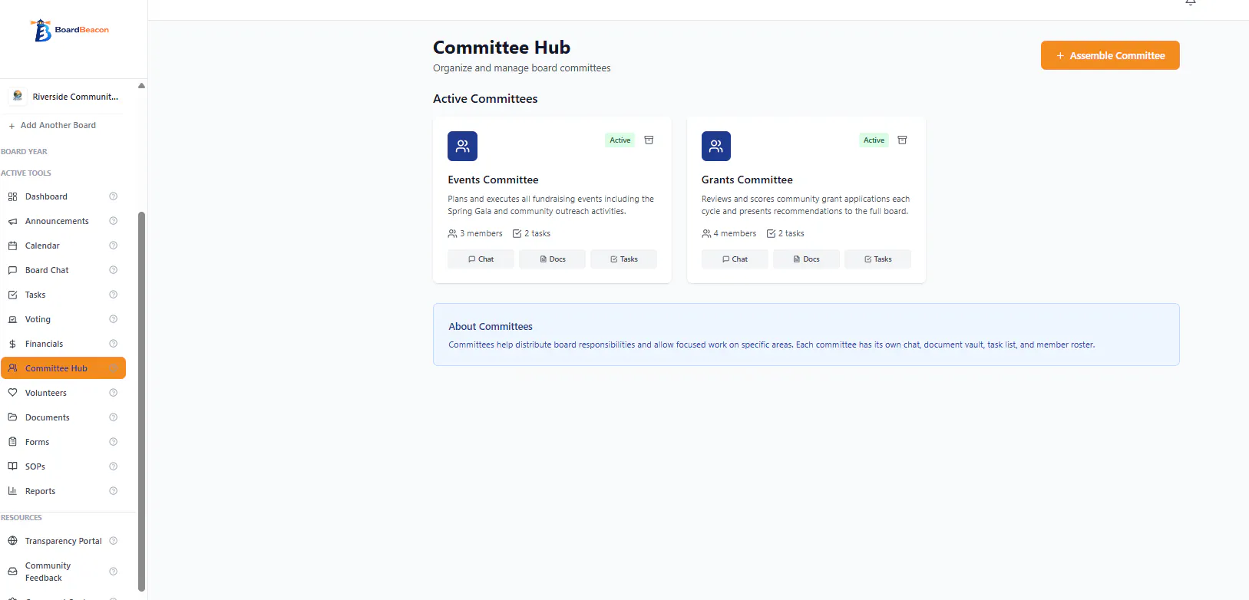The image size is (1249, 600).
Task: Click the Events Committee group icon
Action: (x=462, y=146)
